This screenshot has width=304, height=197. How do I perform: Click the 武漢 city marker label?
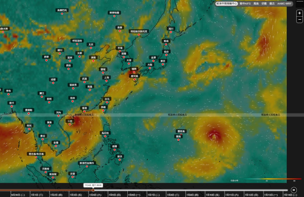click(x=84, y=78)
